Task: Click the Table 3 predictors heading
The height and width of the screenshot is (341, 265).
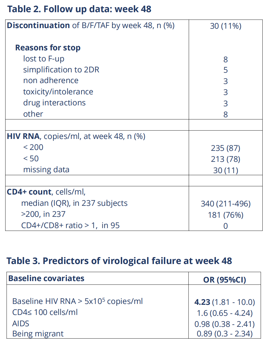Action: click(119, 261)
